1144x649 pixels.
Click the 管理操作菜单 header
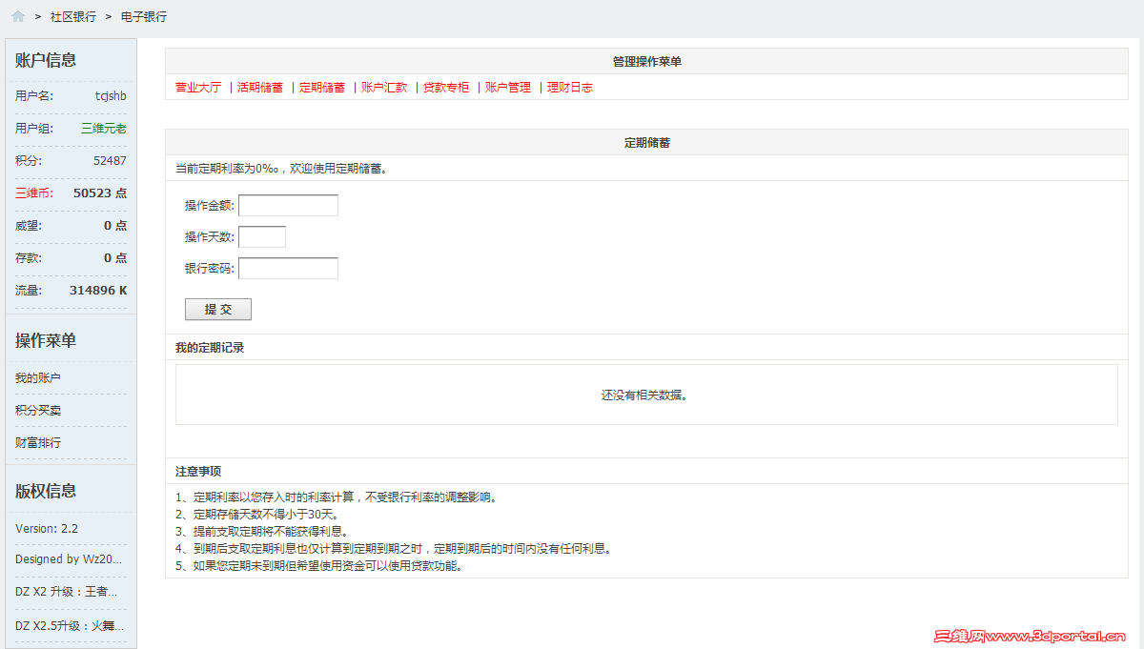[x=646, y=62]
